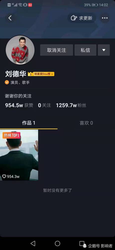115x250 pixels.
Task: Open the three-dot more options menu
Action: [x=105, y=18]
